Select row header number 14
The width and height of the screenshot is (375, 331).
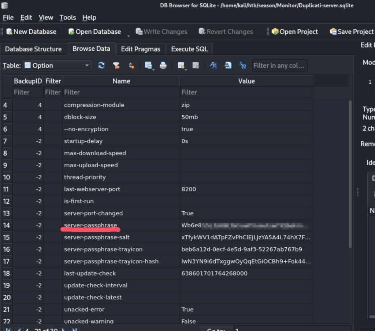pyautogui.click(x=7, y=225)
